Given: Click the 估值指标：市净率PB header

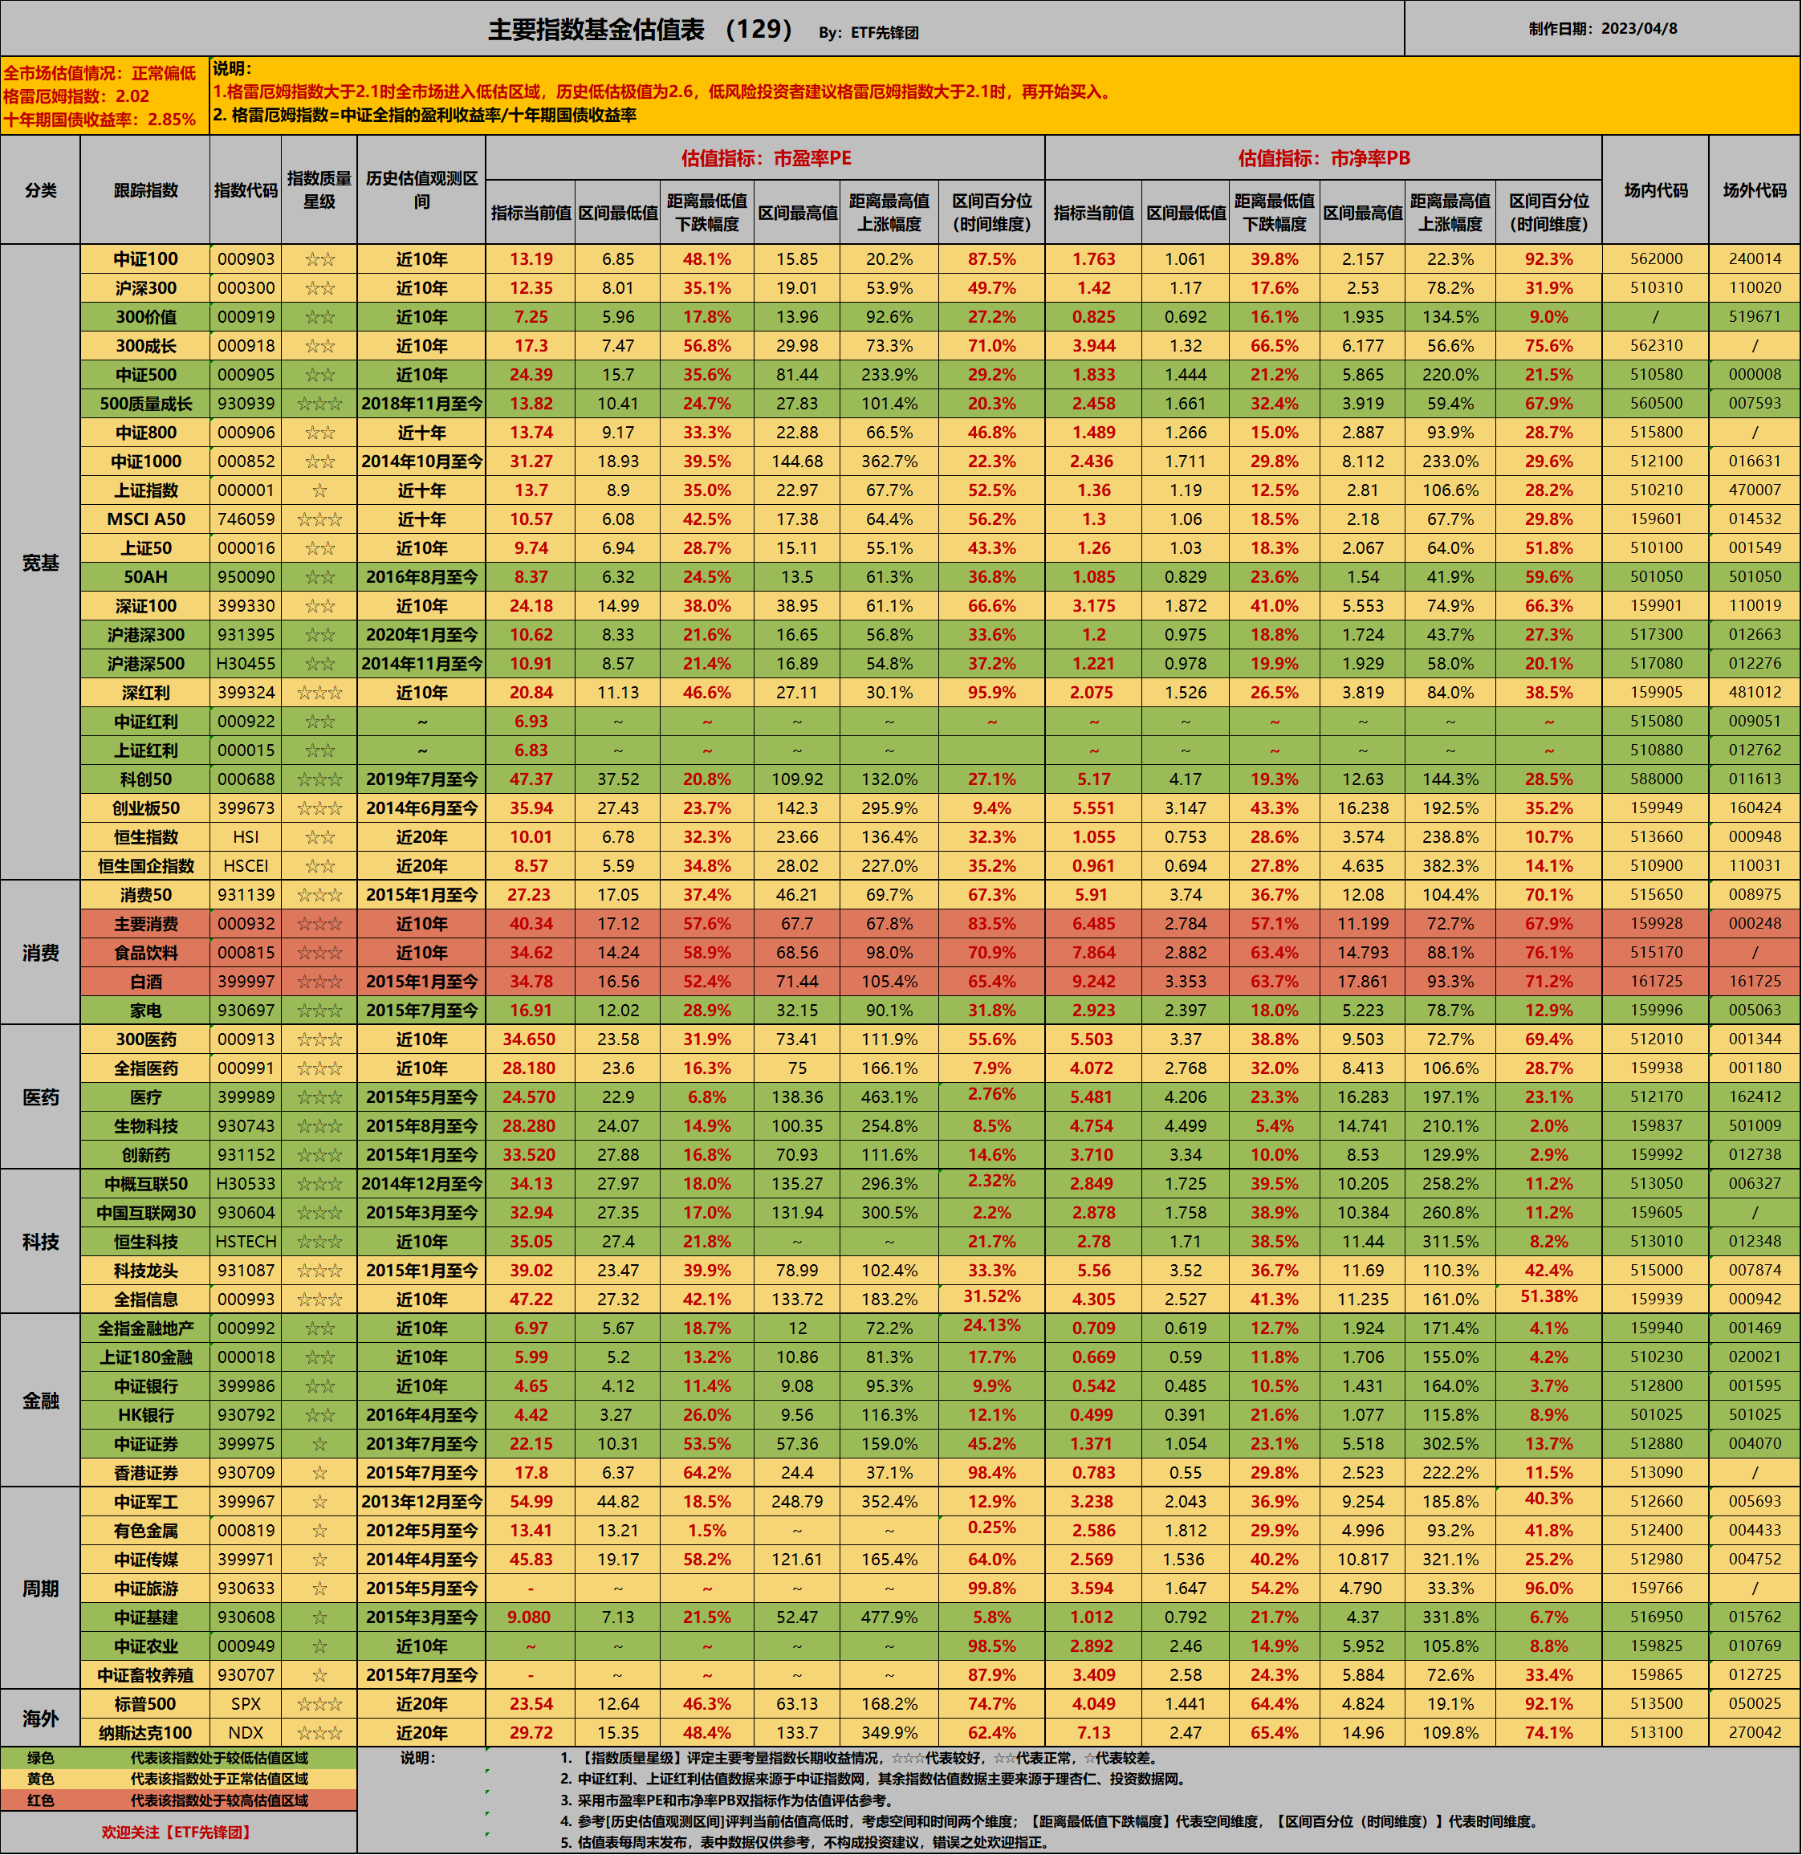Looking at the screenshot, I should [1323, 158].
